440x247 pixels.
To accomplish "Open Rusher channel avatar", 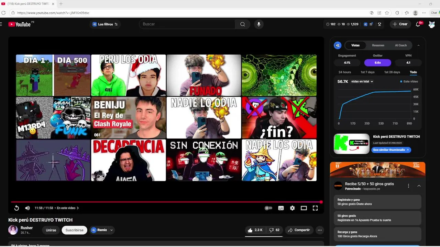I will coord(13,230).
